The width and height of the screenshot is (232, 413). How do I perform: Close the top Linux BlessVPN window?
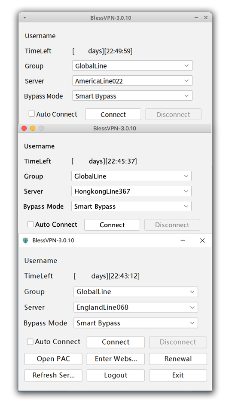tap(206, 18)
